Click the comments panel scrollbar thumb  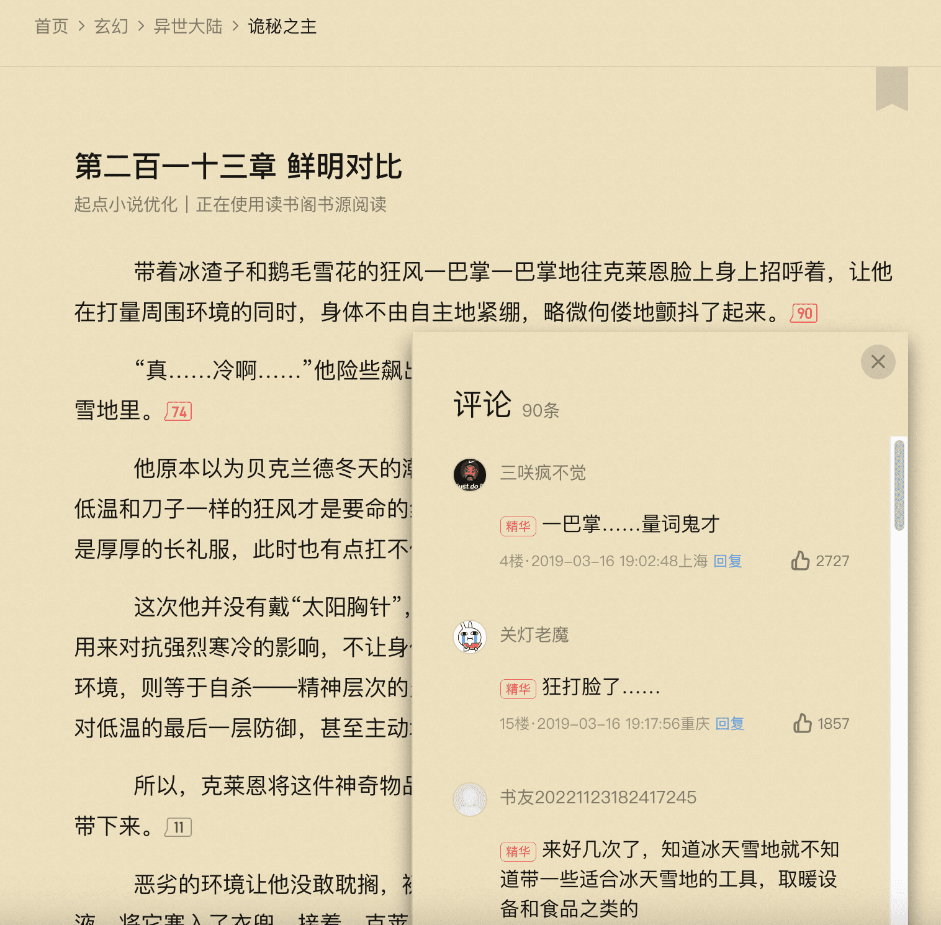click(x=899, y=485)
